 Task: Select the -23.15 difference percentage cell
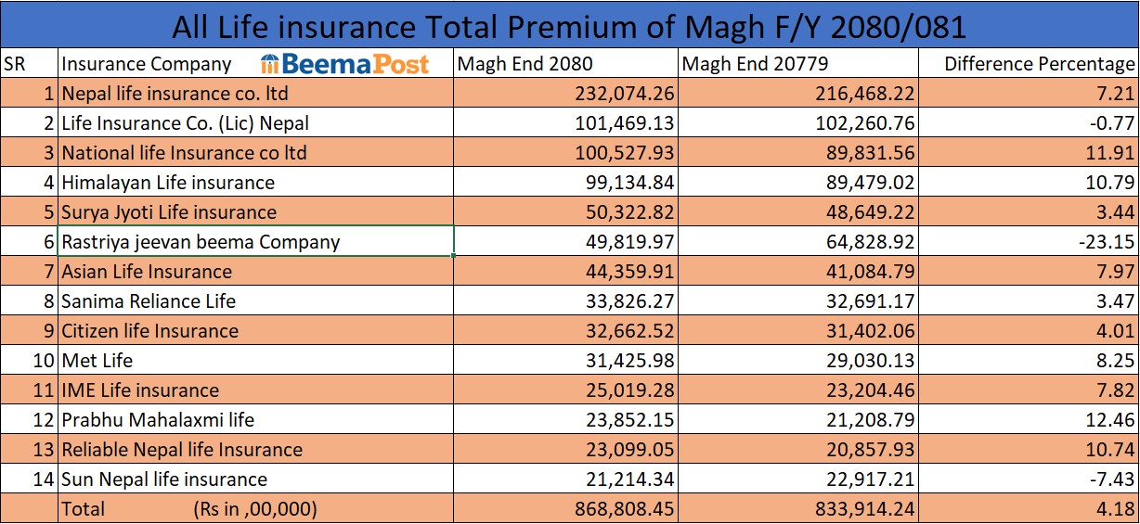coord(1029,242)
